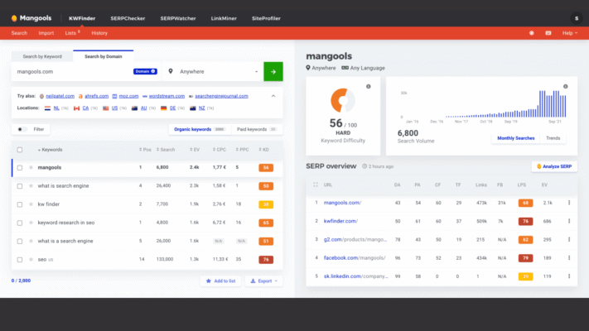Click the monthly searches bar chart
Image resolution: width=589 pixels, height=331 pixels.
(505, 104)
